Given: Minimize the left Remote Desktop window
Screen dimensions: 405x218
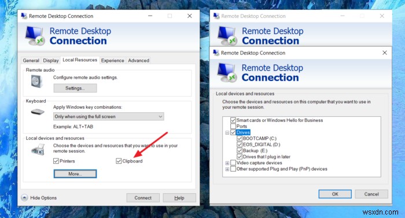Looking at the screenshot, I should [150, 16].
